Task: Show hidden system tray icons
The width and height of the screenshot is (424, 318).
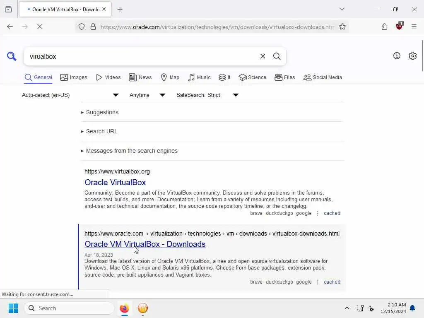Action: point(347,308)
